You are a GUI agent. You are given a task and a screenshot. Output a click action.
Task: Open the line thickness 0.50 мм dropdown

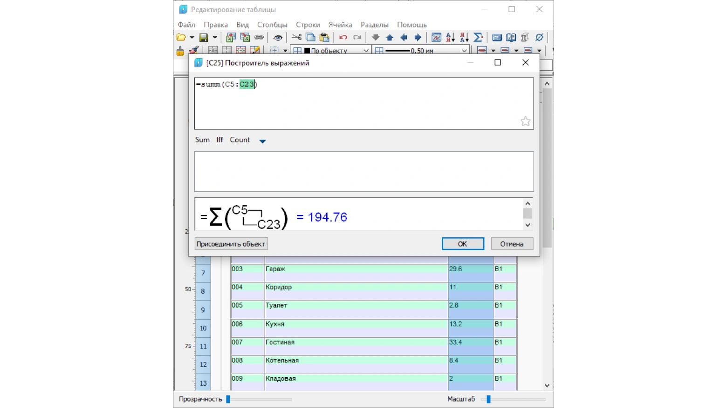pos(464,50)
